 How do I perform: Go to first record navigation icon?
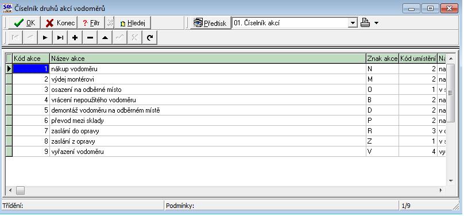(15, 38)
